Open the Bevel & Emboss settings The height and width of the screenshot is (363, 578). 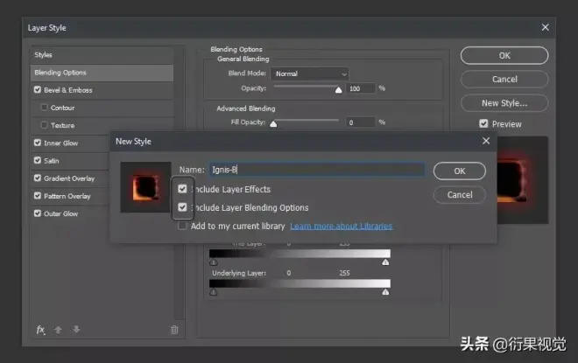[x=67, y=90]
